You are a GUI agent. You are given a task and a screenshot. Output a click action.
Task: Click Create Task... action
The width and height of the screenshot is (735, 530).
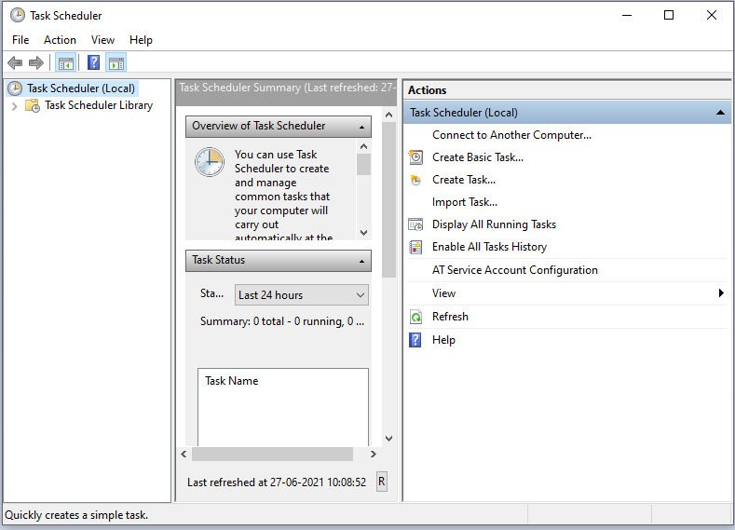[x=464, y=180]
